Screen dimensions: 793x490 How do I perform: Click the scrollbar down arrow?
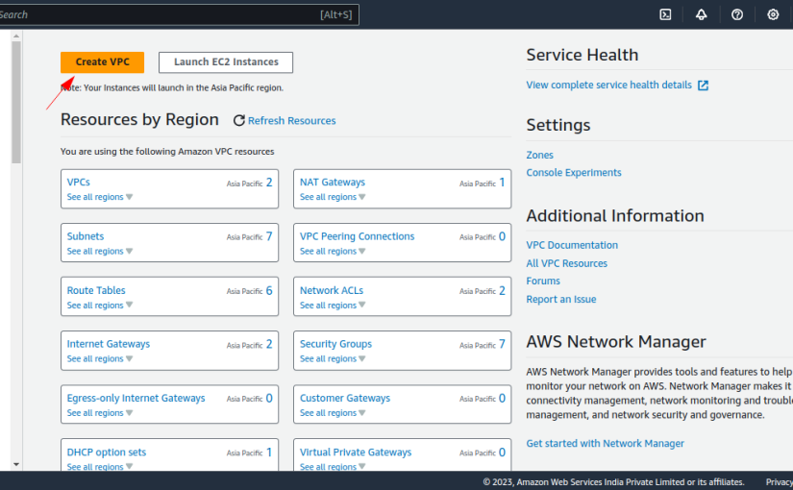pos(16,464)
